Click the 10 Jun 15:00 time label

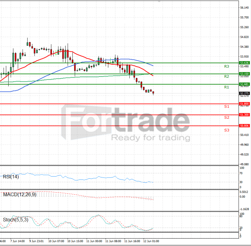(x=75, y=241)
